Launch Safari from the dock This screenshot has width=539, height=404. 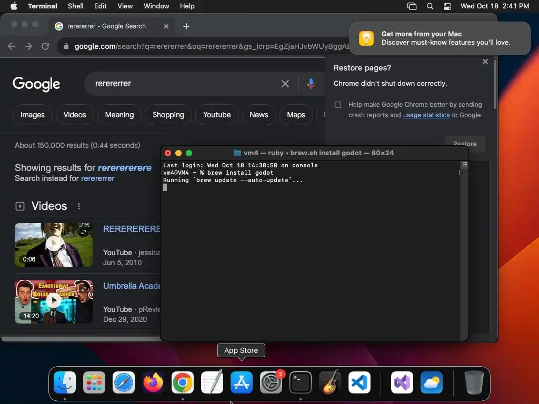(124, 382)
